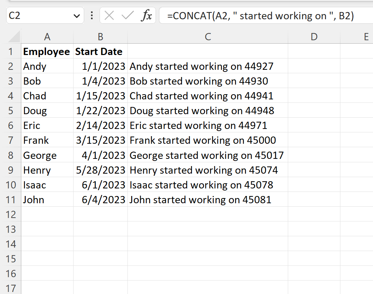
Task: Select Bob's start date 1/4/2023
Action: (100, 81)
